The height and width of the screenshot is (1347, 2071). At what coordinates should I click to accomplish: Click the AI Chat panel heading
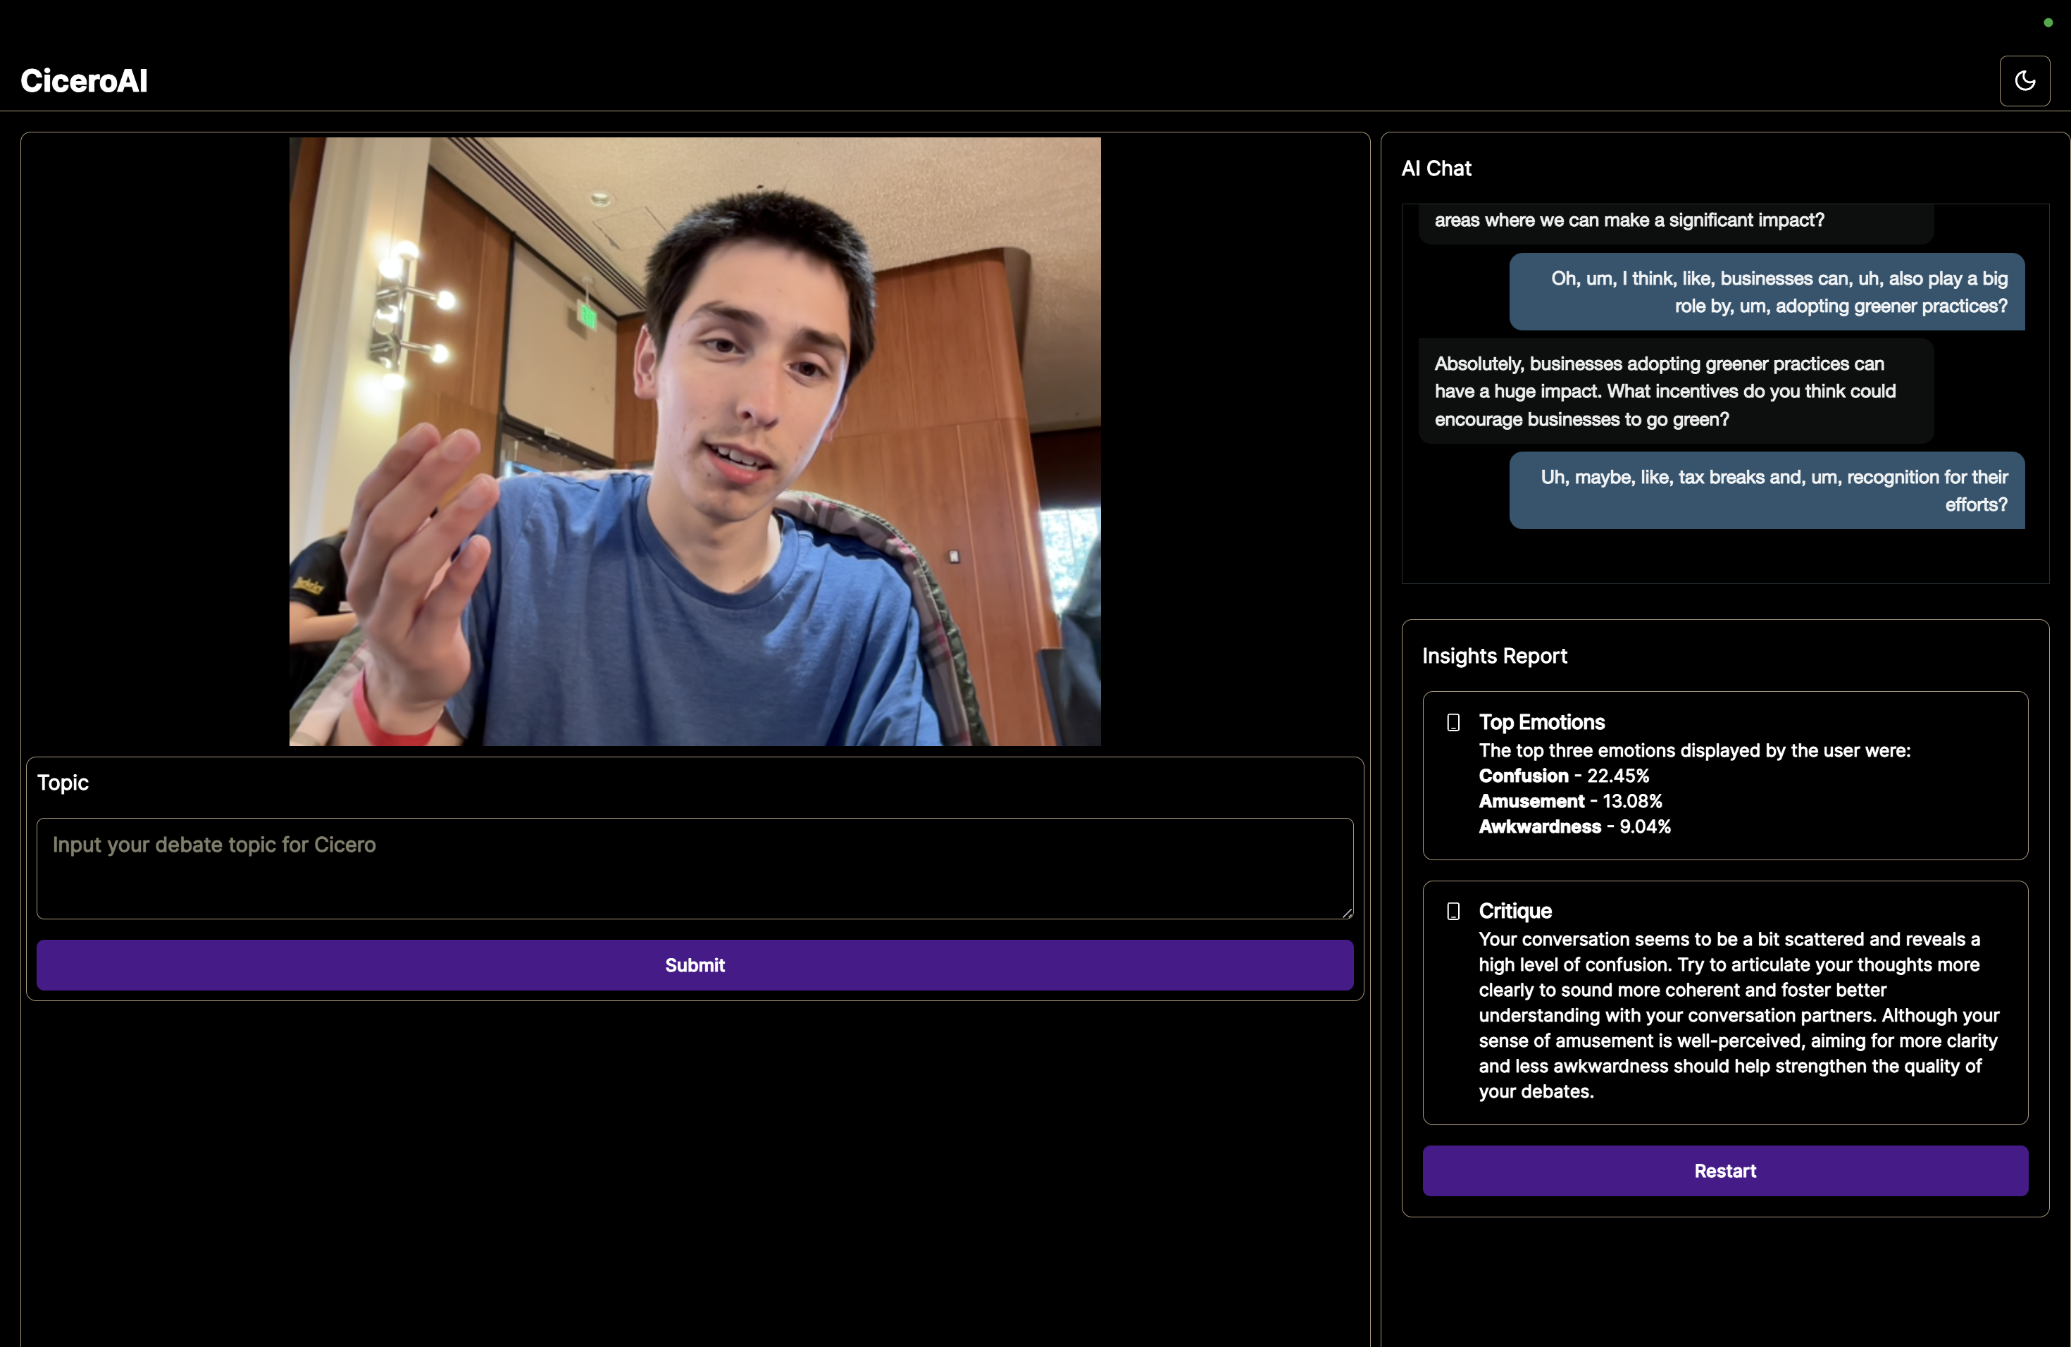[x=1436, y=169]
